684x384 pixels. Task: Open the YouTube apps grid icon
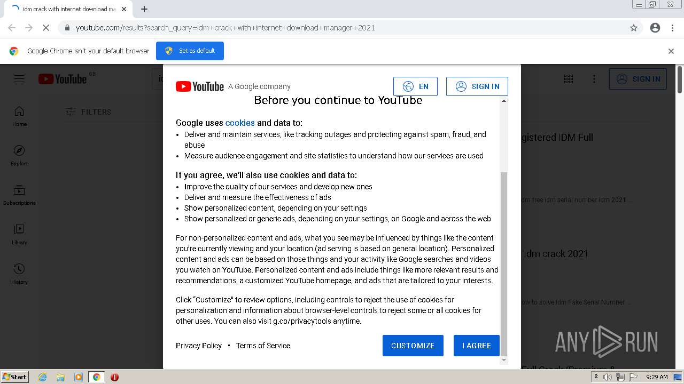click(x=569, y=79)
